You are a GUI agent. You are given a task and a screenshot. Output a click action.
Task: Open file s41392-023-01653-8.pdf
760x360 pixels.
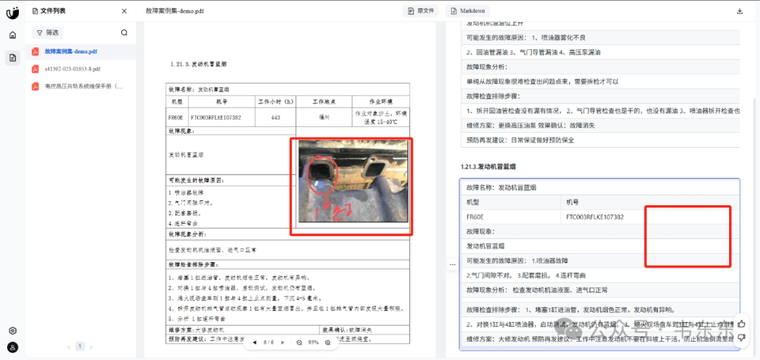(x=72, y=69)
